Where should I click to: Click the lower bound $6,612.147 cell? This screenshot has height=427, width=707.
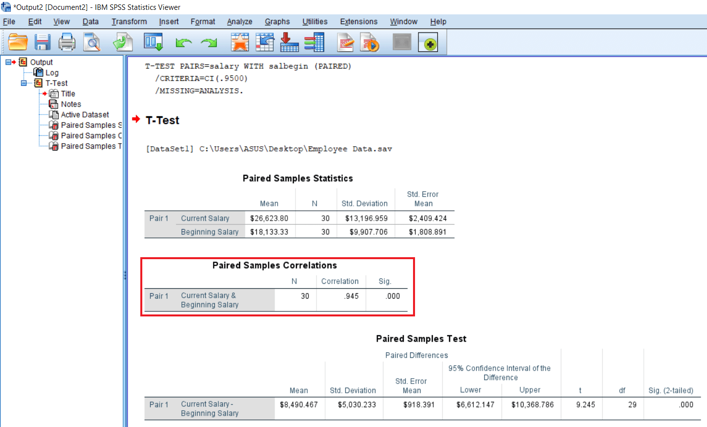pyautogui.click(x=475, y=405)
